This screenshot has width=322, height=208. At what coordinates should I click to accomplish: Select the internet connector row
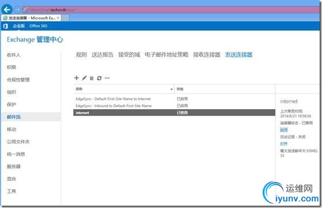174,113
